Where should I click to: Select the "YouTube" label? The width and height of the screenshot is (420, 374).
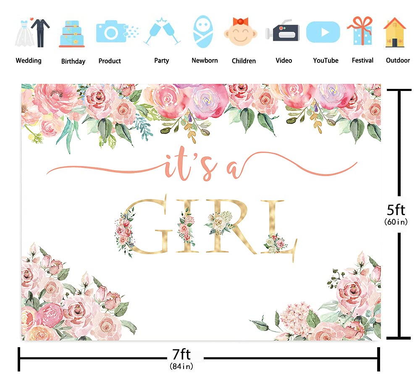pyautogui.click(x=326, y=60)
